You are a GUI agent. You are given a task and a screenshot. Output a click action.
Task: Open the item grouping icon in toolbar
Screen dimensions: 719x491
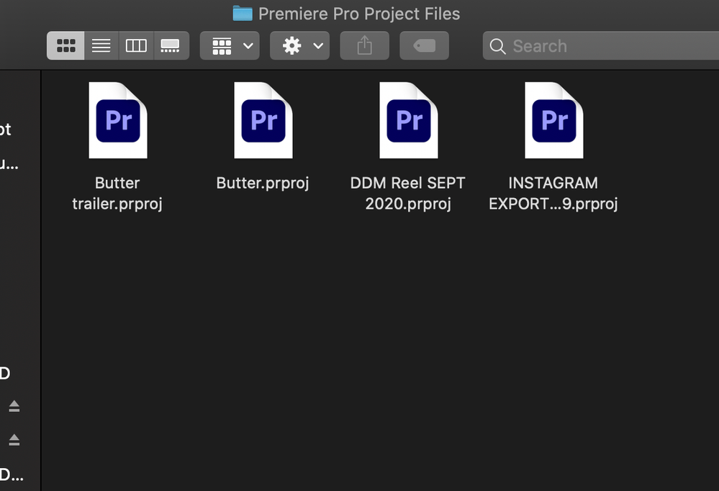pos(221,45)
